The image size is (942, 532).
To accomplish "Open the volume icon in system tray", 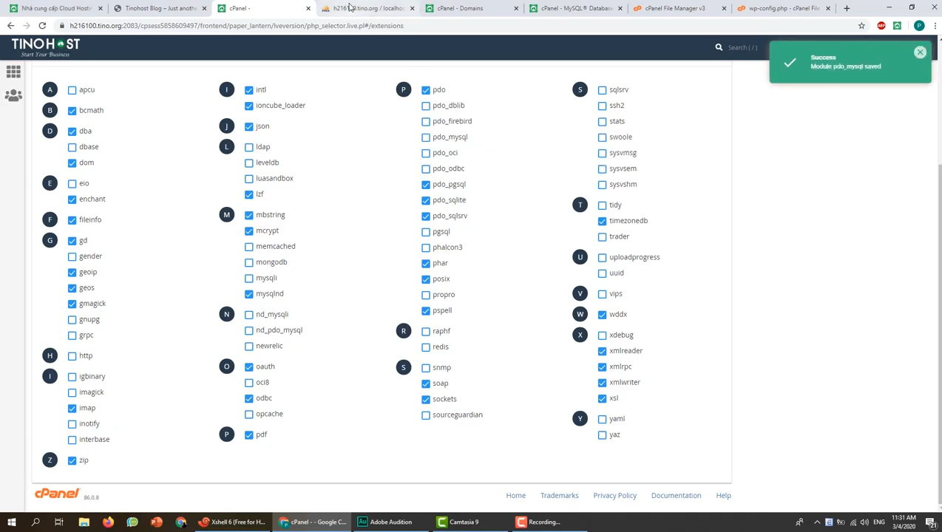I will tap(864, 522).
